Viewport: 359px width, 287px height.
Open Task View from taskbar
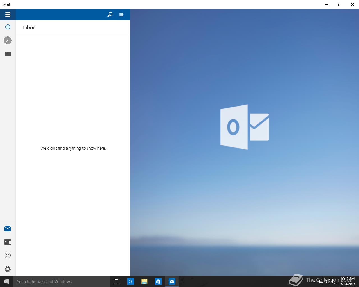(x=117, y=281)
